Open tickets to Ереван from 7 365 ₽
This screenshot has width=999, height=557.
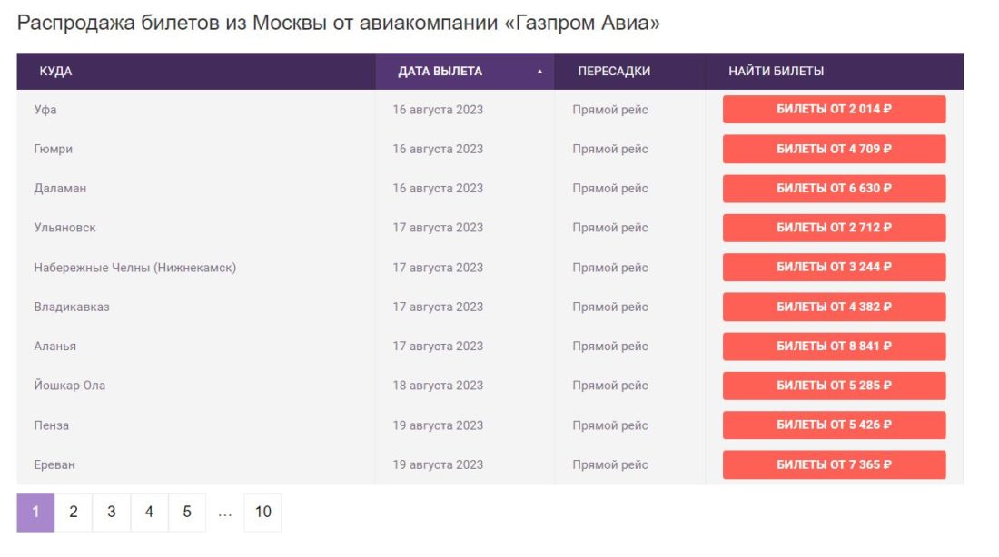tap(833, 464)
